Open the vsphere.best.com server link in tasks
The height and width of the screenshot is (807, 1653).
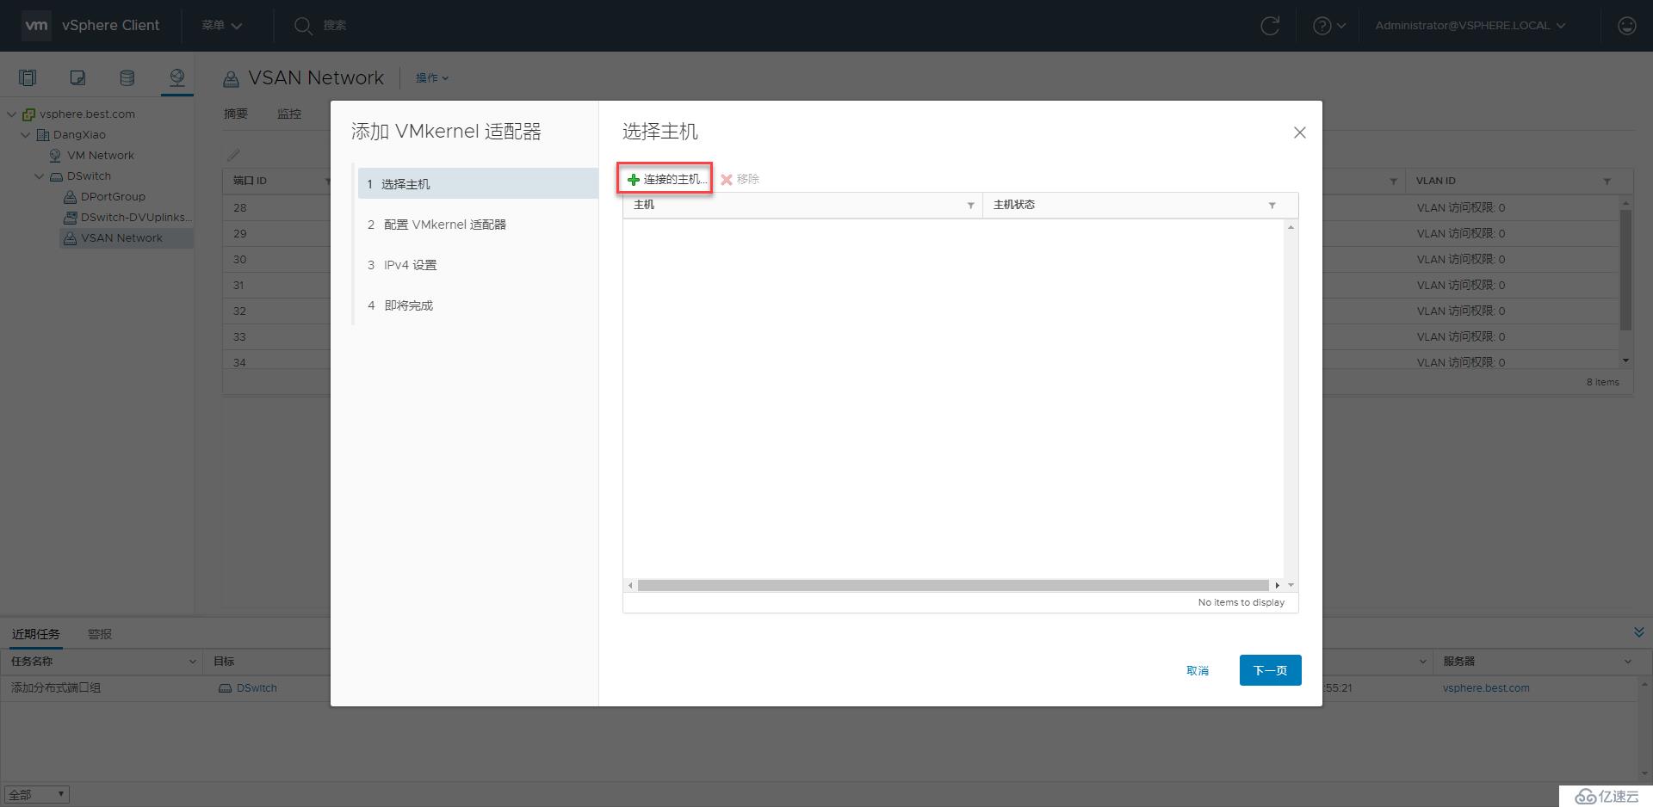1486,688
